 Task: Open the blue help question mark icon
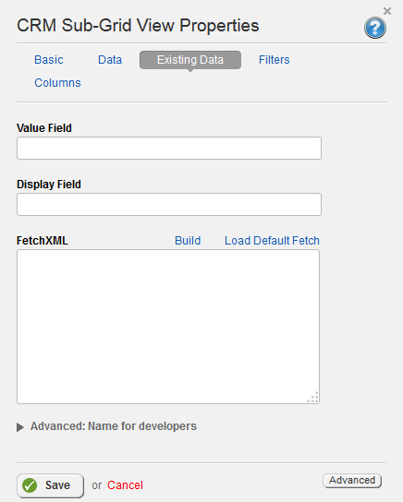tap(374, 28)
